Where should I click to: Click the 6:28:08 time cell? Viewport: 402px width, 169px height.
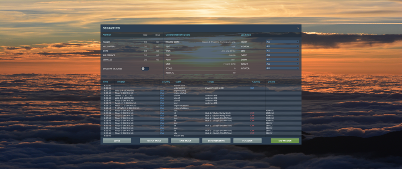[107, 120]
